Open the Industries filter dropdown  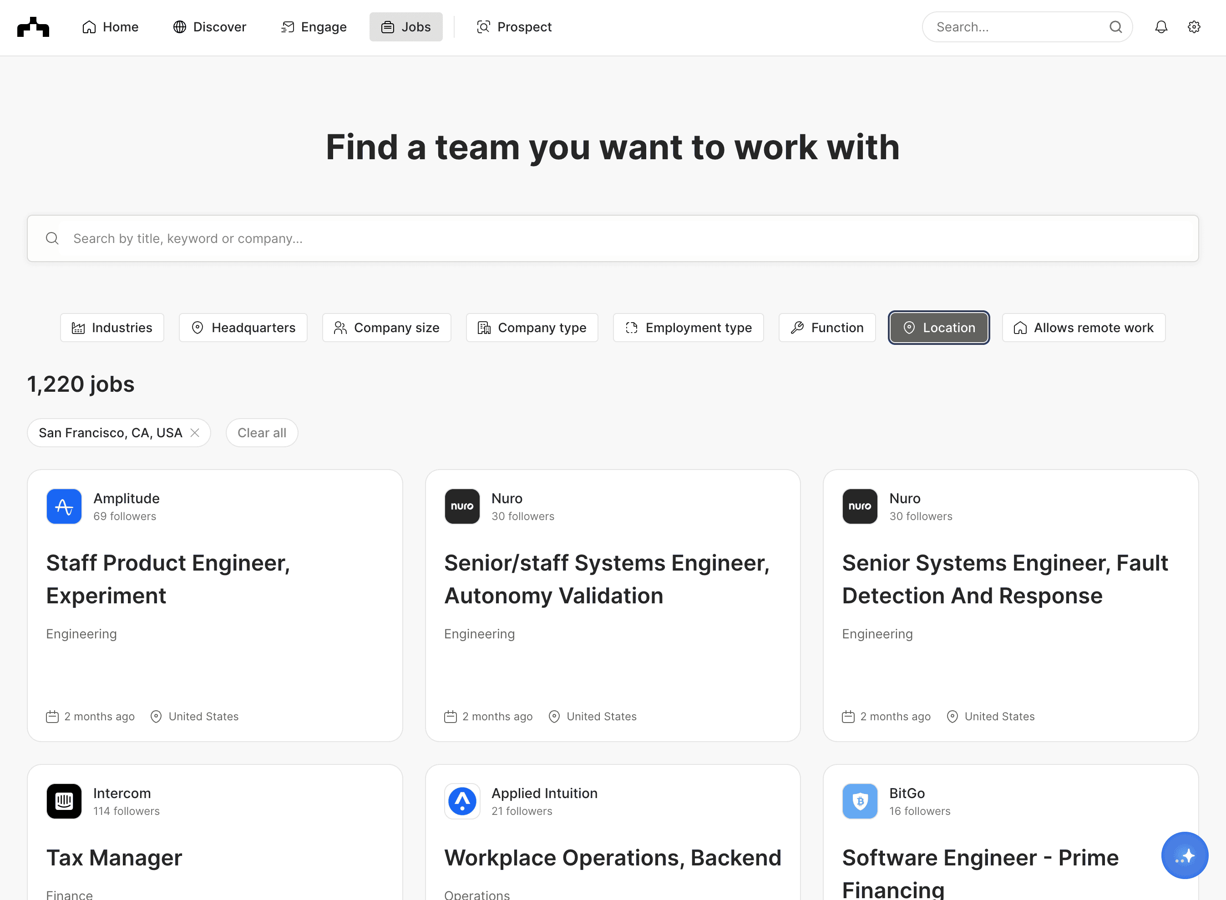[x=111, y=328]
